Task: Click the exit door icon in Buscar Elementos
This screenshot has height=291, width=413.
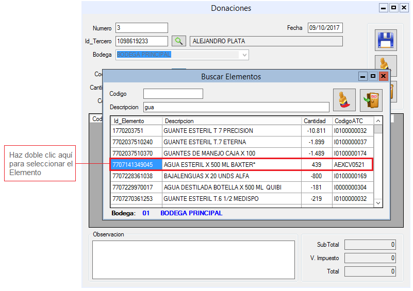Action: [371, 100]
